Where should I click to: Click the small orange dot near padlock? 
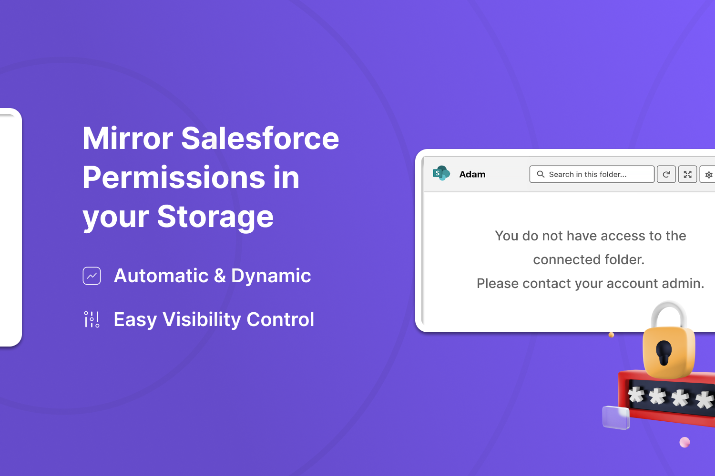click(611, 335)
